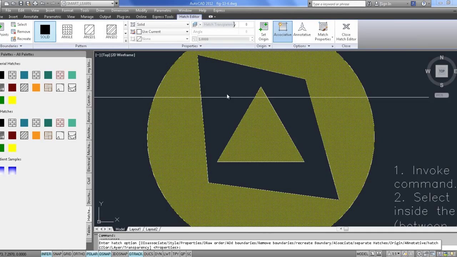This screenshot has width=457, height=257.
Task: Click Close Hatch Editor
Action: [x=346, y=32]
